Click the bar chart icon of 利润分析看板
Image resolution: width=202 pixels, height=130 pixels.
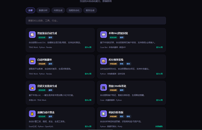click(103, 114)
